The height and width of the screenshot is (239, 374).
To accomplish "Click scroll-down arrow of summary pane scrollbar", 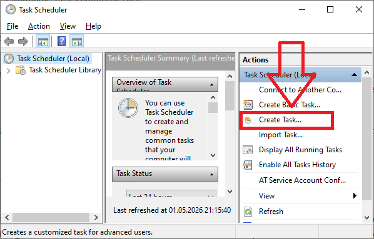I will pyautogui.click(x=230, y=192).
